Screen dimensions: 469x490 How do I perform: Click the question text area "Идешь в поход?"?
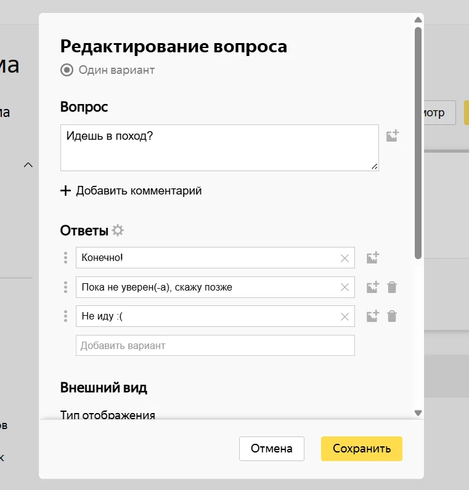coord(219,147)
